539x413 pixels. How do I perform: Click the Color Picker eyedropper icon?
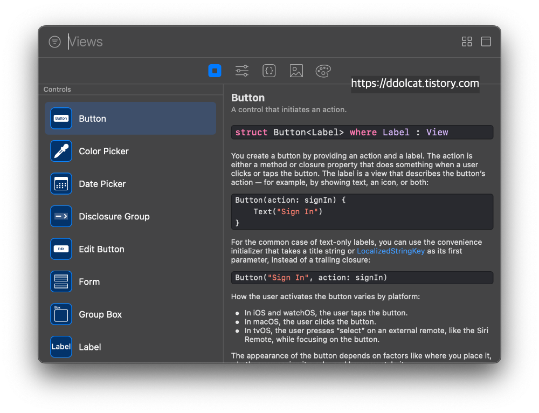pyautogui.click(x=61, y=151)
